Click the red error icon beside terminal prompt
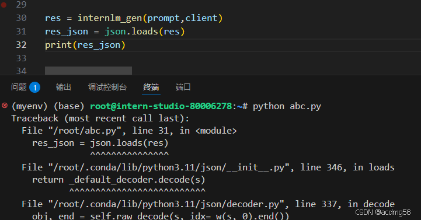This screenshot has height=220, width=421. coord(5,106)
